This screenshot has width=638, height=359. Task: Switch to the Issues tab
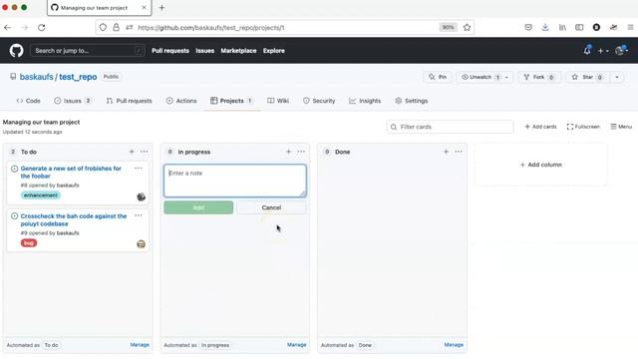pyautogui.click(x=73, y=101)
